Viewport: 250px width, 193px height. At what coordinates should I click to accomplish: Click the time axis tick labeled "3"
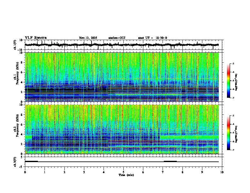[84, 172]
